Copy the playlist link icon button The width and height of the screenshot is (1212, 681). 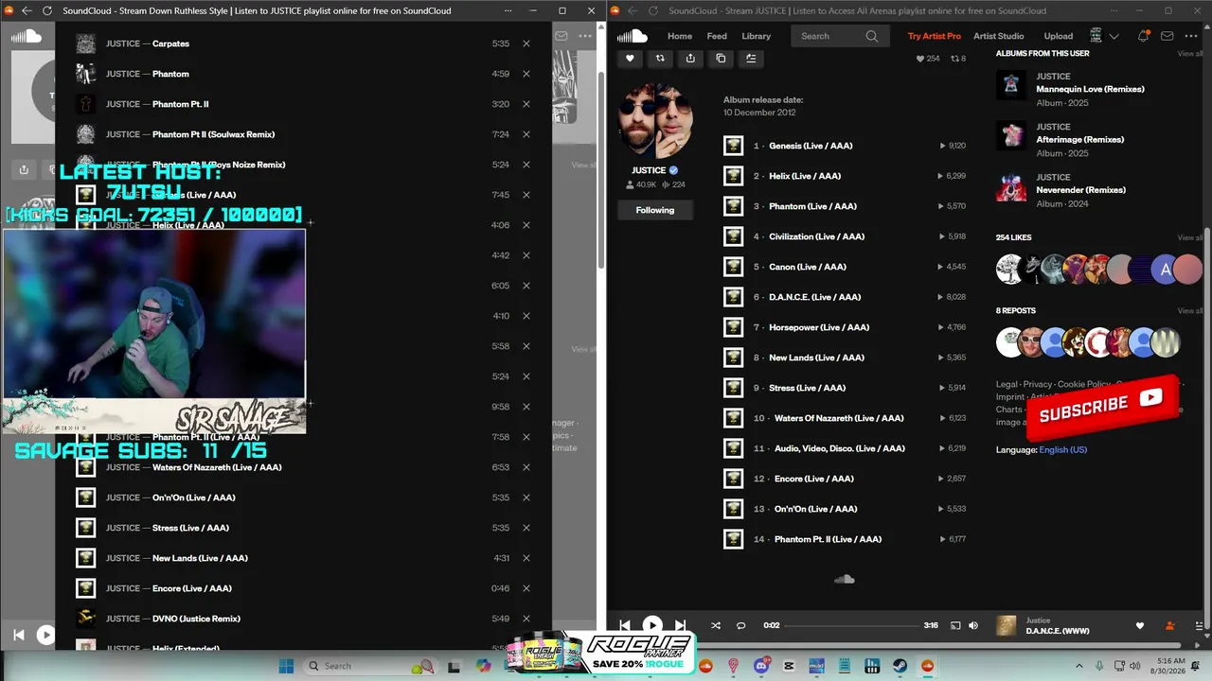click(x=721, y=59)
